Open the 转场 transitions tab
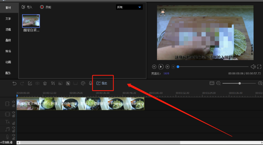Viewport: 263px width, 145px height. coord(8,51)
